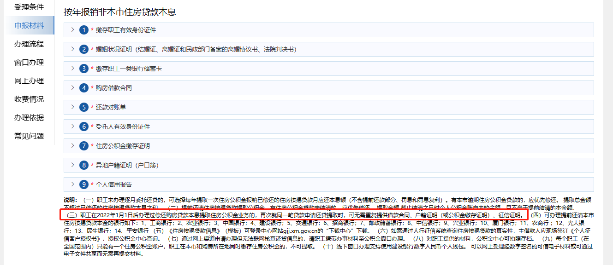Click number 4 badge icon
This screenshot has height=265, width=613.
(83, 88)
